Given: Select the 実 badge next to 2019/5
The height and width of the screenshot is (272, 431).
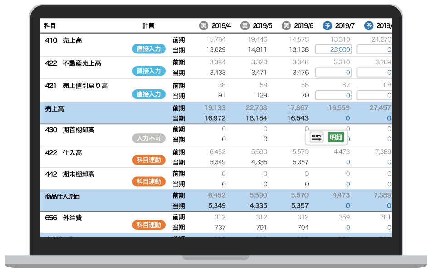Looking at the screenshot, I should pyautogui.click(x=245, y=26).
